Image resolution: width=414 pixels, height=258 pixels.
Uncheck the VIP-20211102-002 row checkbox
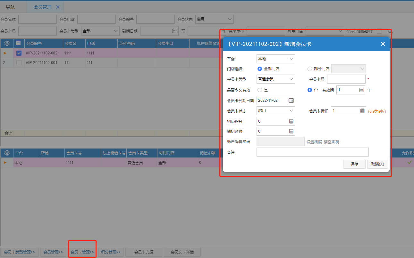[19, 53]
